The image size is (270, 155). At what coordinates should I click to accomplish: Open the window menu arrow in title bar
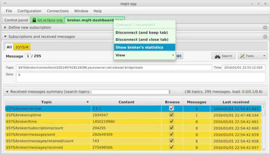click(5, 4)
